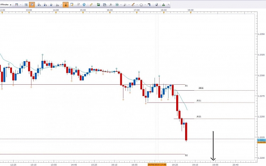Click the 1.2200 price axis label
This screenshot has height=166, width=266.
(x=261, y=158)
